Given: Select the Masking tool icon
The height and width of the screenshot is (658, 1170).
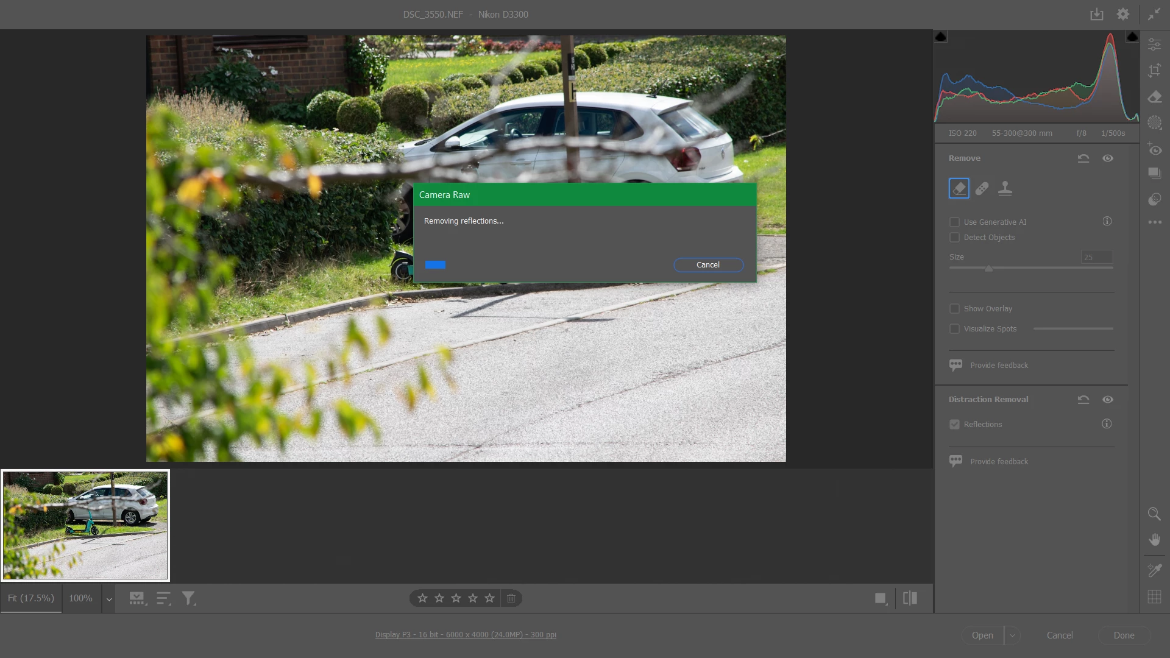Looking at the screenshot, I should (x=1154, y=123).
